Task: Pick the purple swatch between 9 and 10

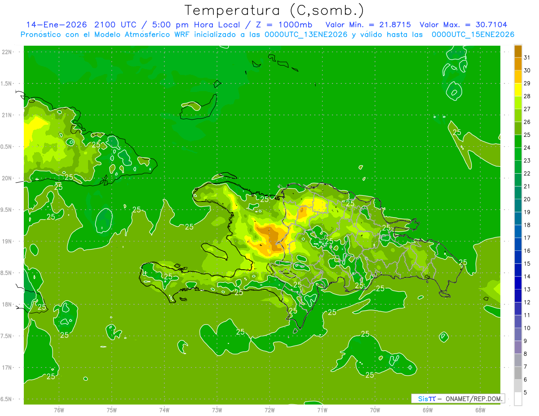Action: pos(518,334)
